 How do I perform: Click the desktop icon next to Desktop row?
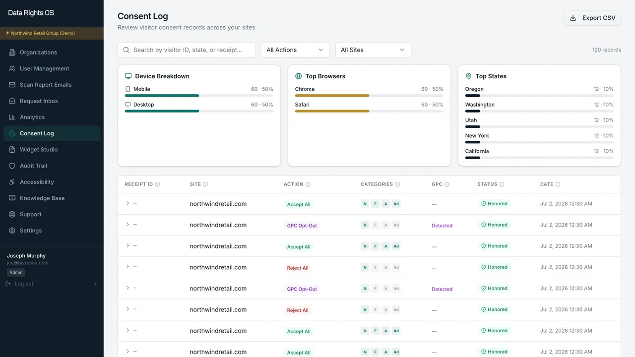point(128,105)
